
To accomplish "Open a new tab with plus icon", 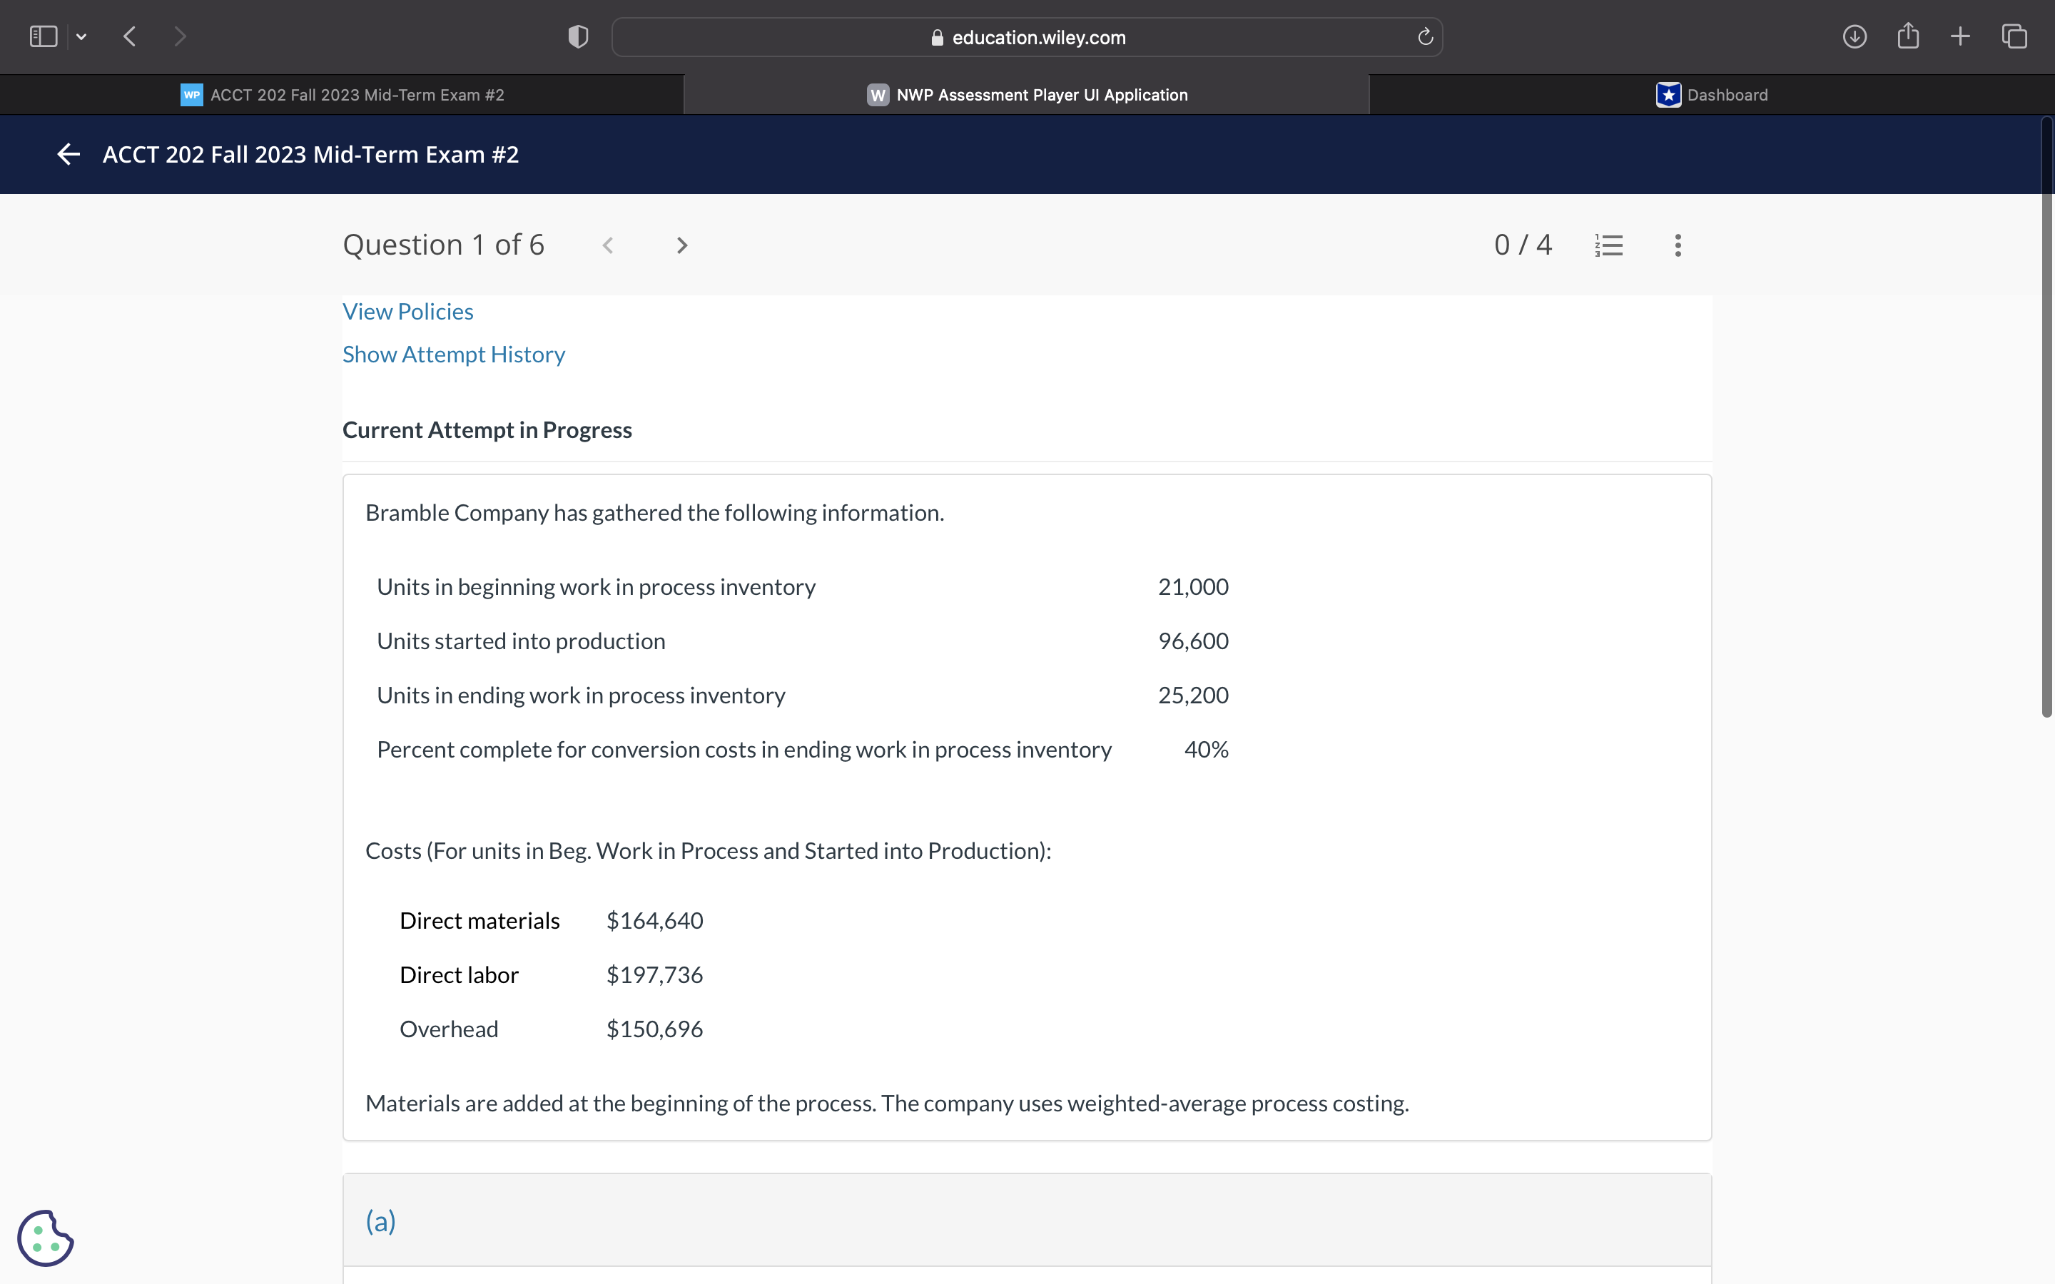I will click(x=1960, y=36).
